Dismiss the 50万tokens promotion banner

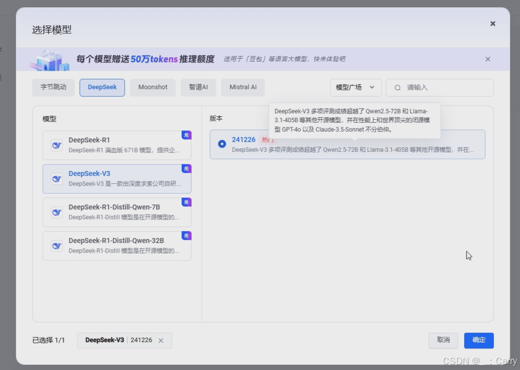[487, 59]
